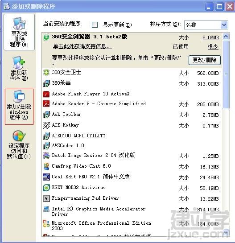235x243 pixels.
Task: Click the Finger-sensing Pad Driver icon
Action: point(46,198)
